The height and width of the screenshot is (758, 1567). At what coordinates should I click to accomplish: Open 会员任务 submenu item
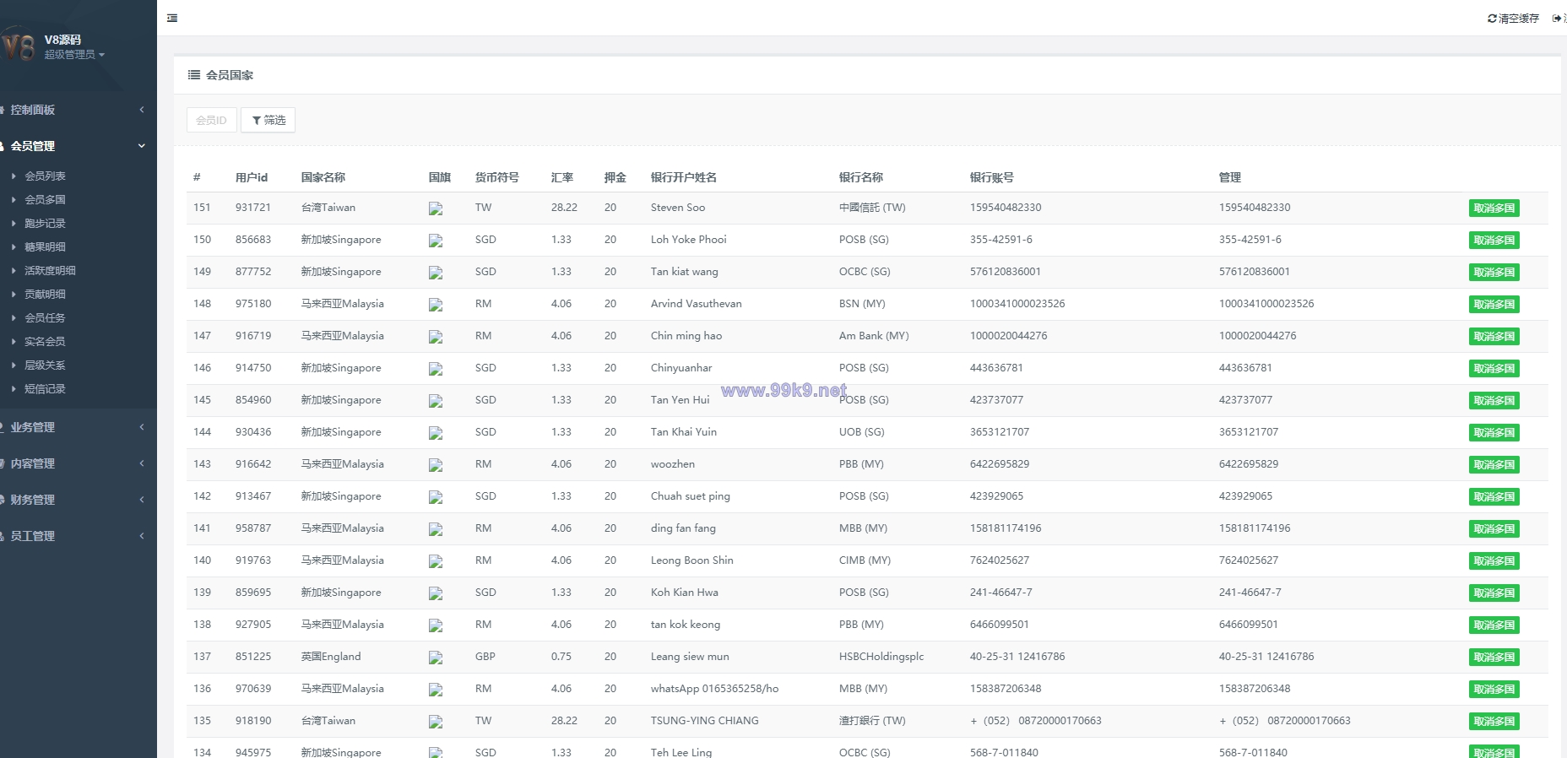coord(45,318)
